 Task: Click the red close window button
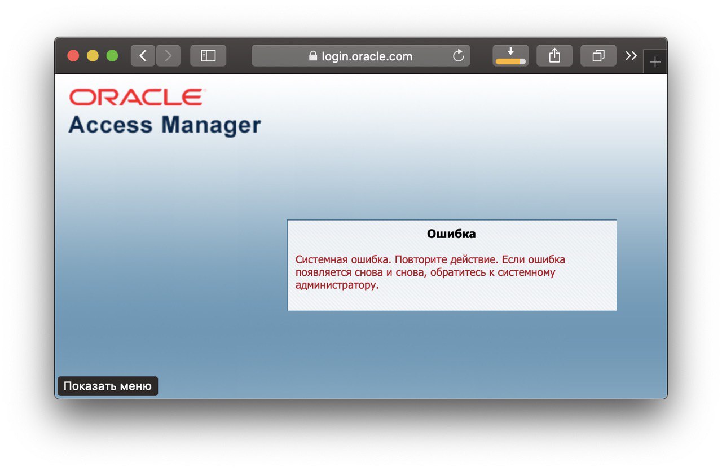(73, 56)
